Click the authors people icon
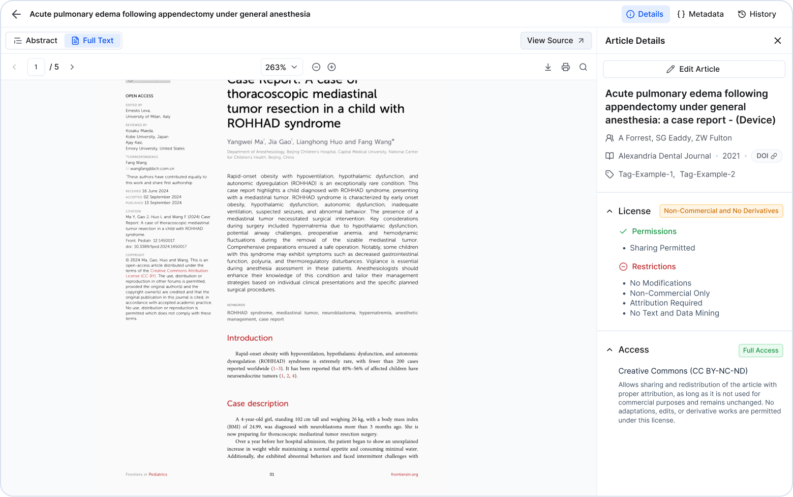 [x=609, y=138]
